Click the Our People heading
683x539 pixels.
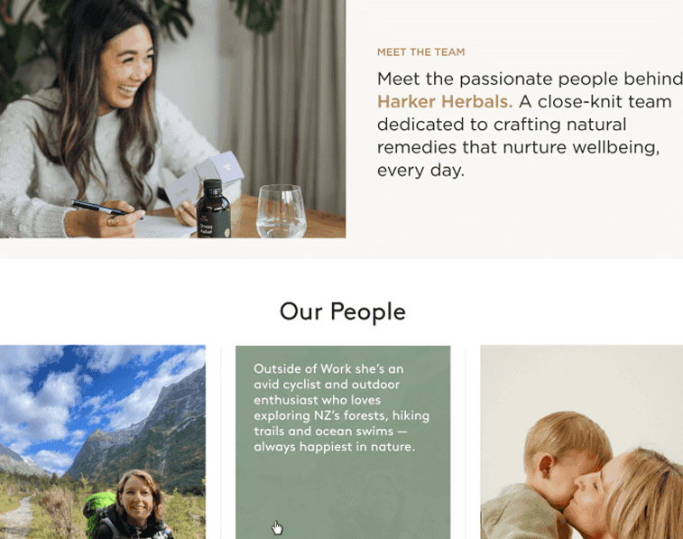point(342,312)
